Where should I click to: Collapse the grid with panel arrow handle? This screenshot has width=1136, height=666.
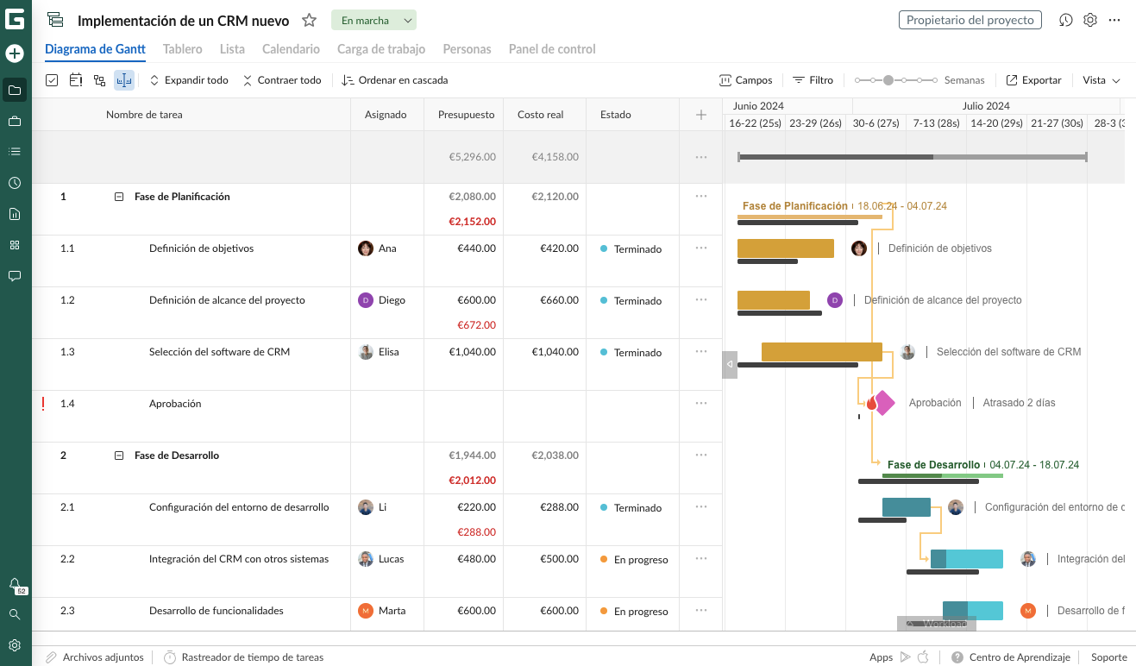pos(730,365)
